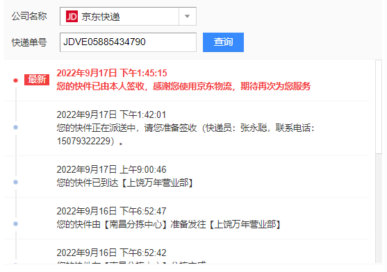387x272 pixels.
Task: Click the red timeline dot for latest update
Action: [15, 80]
